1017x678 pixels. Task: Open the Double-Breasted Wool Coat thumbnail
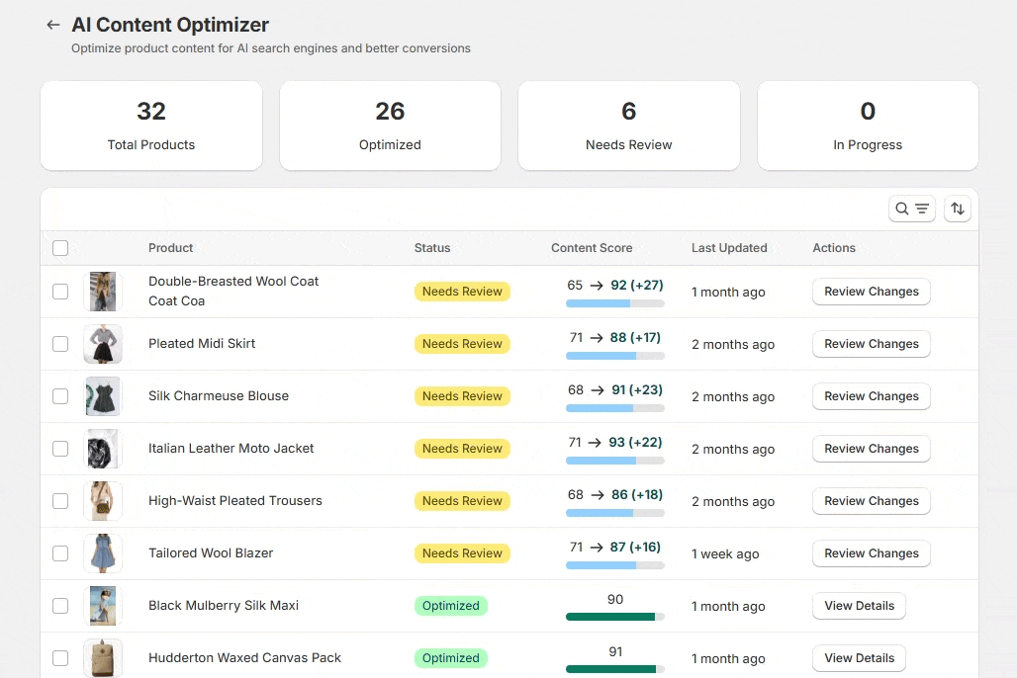click(103, 292)
